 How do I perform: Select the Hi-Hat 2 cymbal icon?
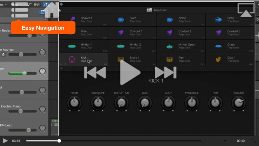[x=121, y=46]
